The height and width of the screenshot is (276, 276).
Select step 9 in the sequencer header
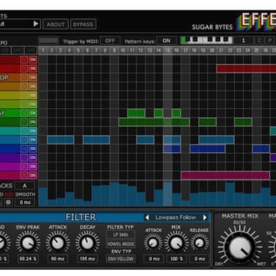tap(114, 50)
